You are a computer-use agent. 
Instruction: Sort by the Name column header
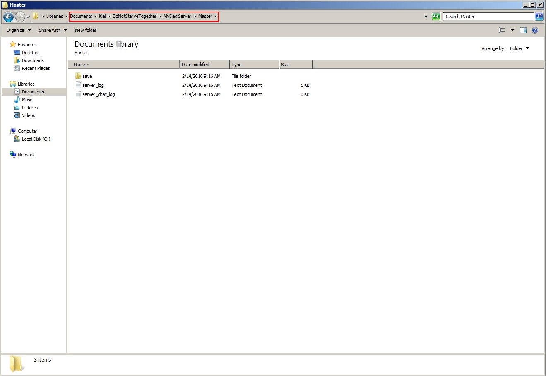point(124,65)
